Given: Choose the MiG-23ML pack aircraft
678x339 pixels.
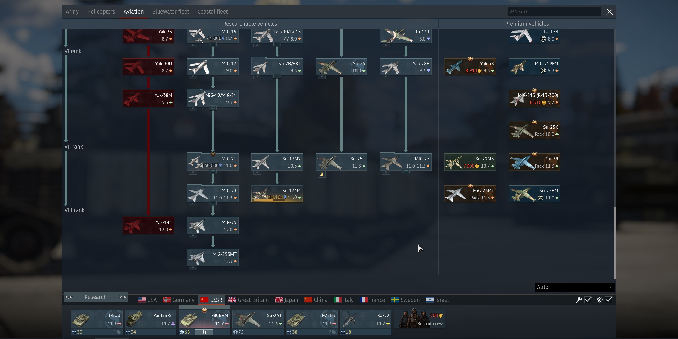Looking at the screenshot, I should pos(470,194).
